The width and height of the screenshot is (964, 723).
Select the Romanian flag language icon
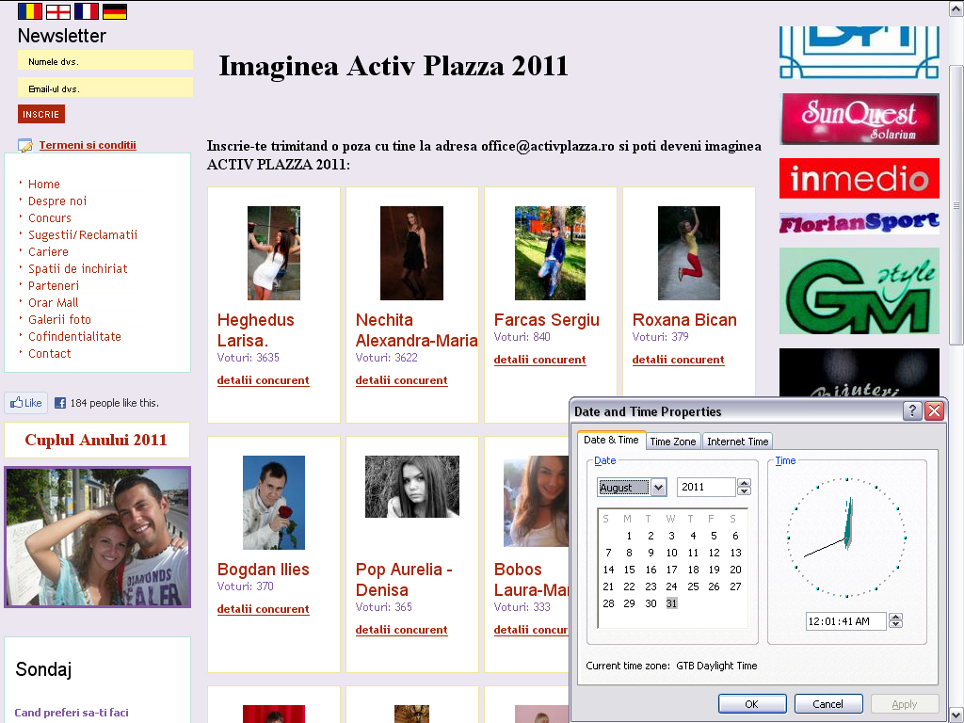click(28, 10)
